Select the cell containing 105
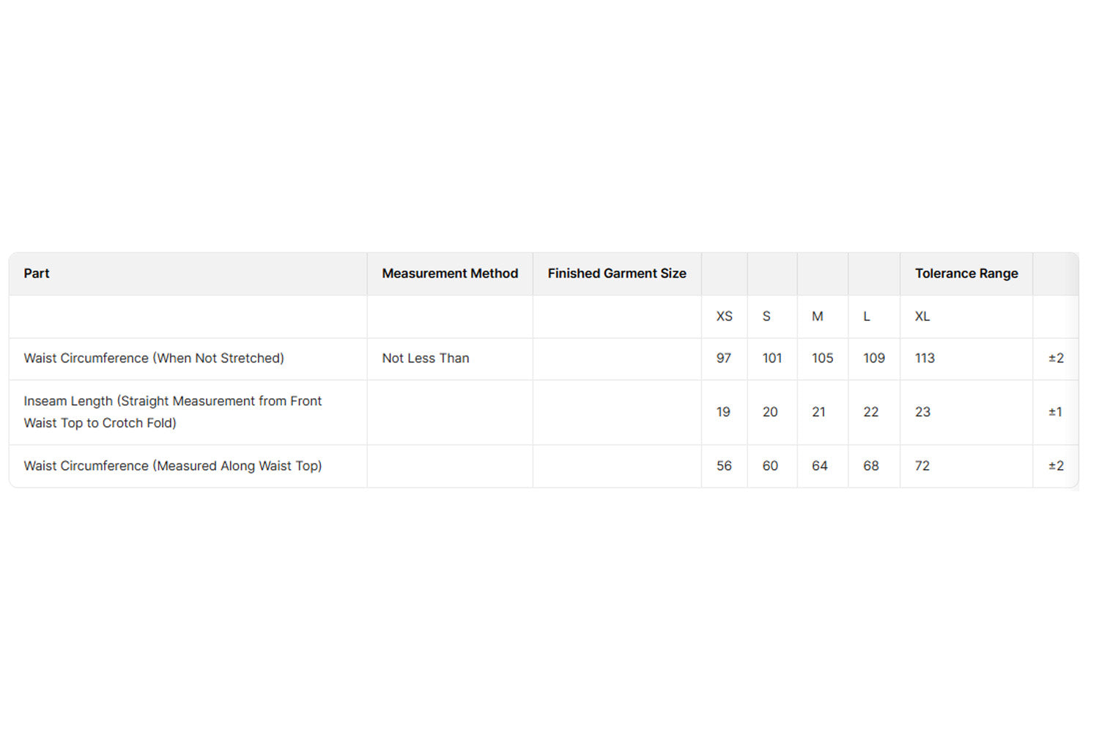This screenshot has height=735, width=1099. pos(822,359)
